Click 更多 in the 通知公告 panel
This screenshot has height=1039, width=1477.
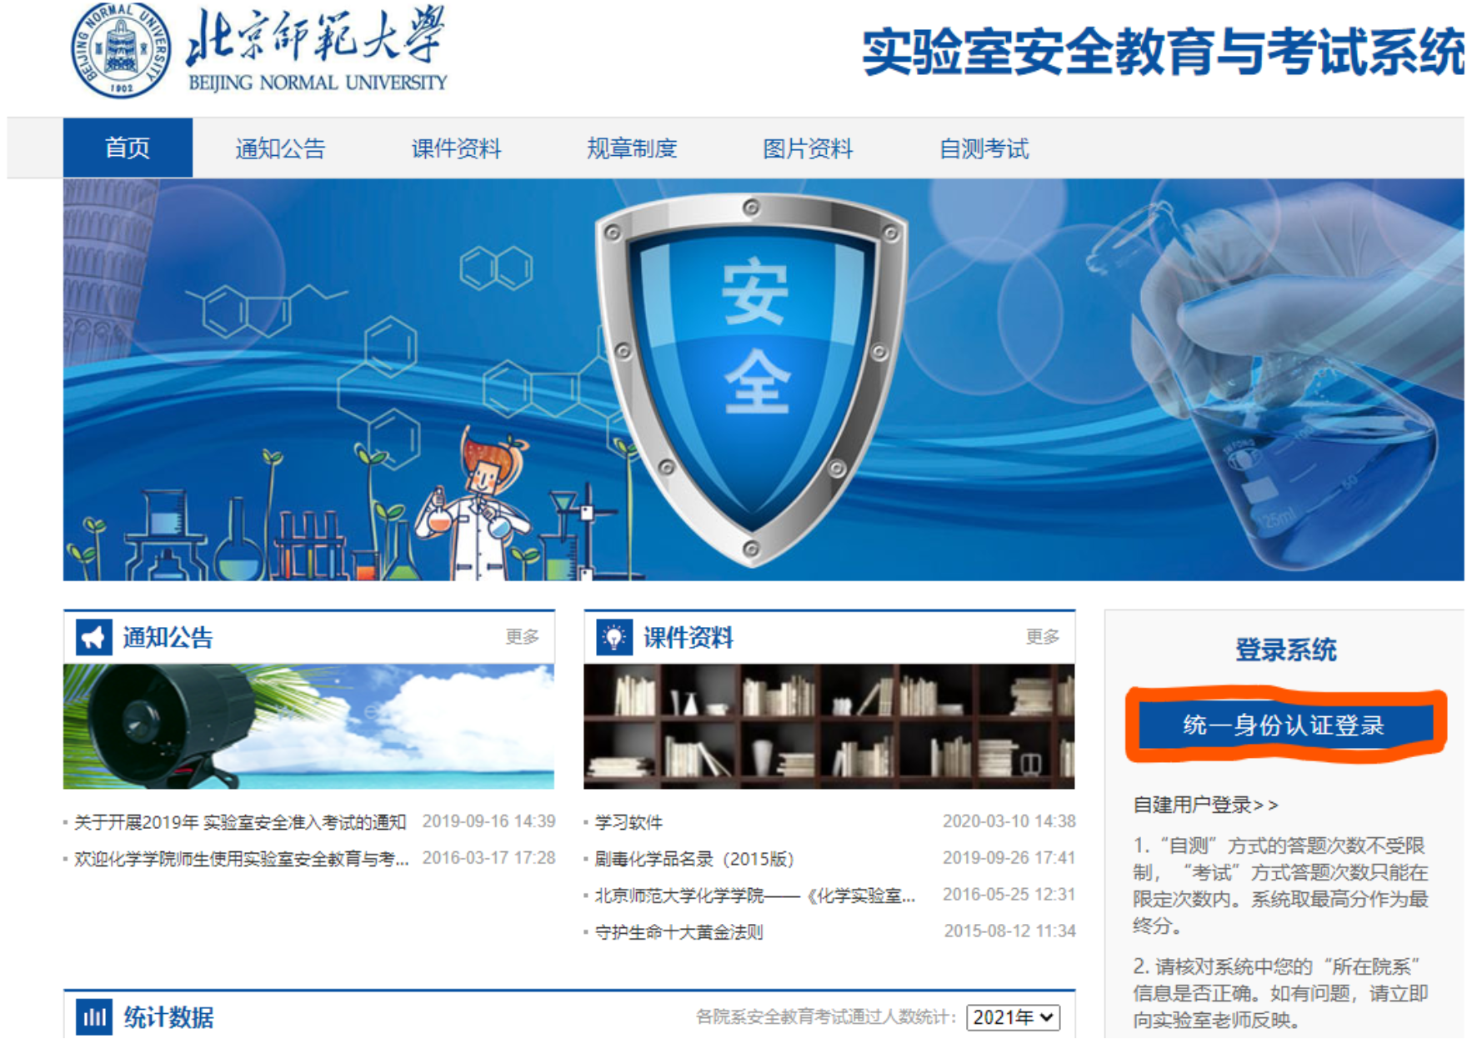(522, 637)
